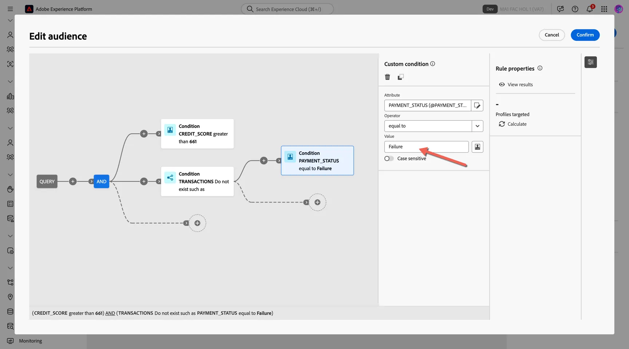Viewport: 629px width, 349px height.
Task: Click the AND operator node
Action: [102, 181]
